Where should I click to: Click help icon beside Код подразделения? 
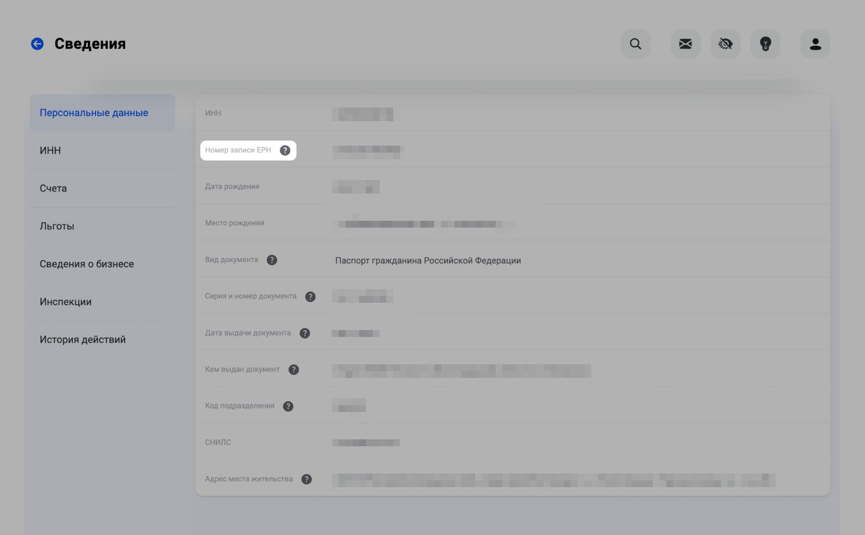(x=288, y=406)
